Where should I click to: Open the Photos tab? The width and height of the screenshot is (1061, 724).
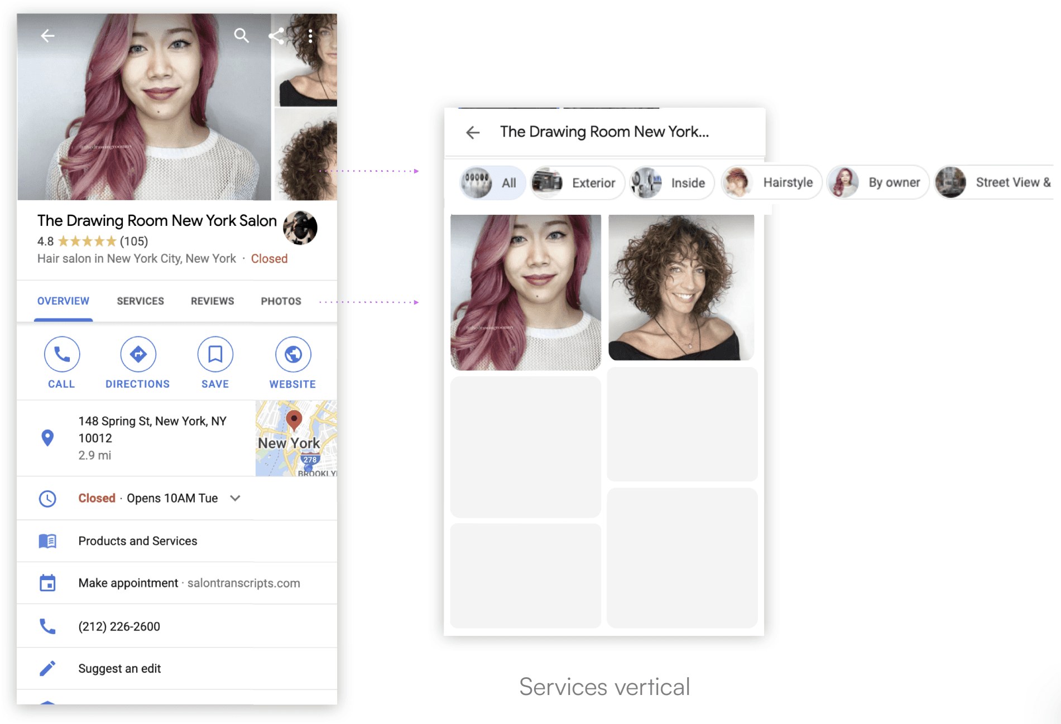281,301
